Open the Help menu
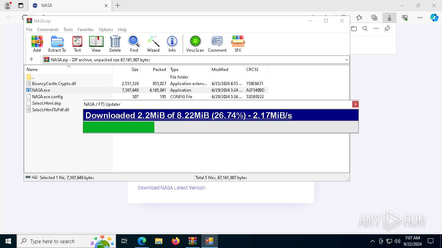Viewport: 442px width, 248px height. point(122,30)
